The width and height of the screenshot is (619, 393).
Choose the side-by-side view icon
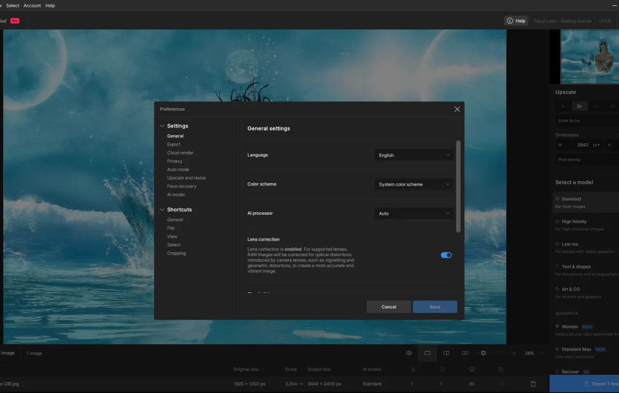(x=465, y=353)
